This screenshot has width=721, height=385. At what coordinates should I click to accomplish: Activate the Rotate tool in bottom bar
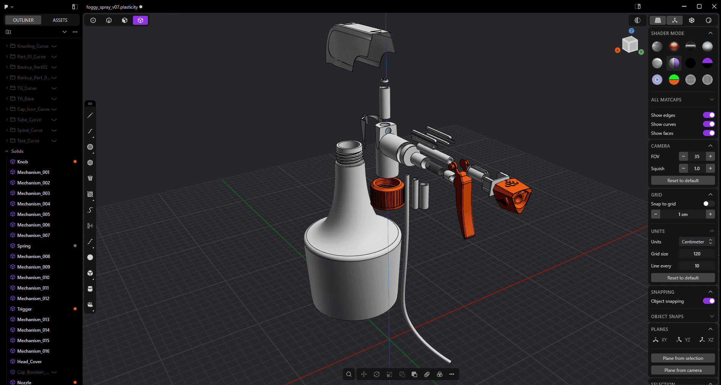377,374
